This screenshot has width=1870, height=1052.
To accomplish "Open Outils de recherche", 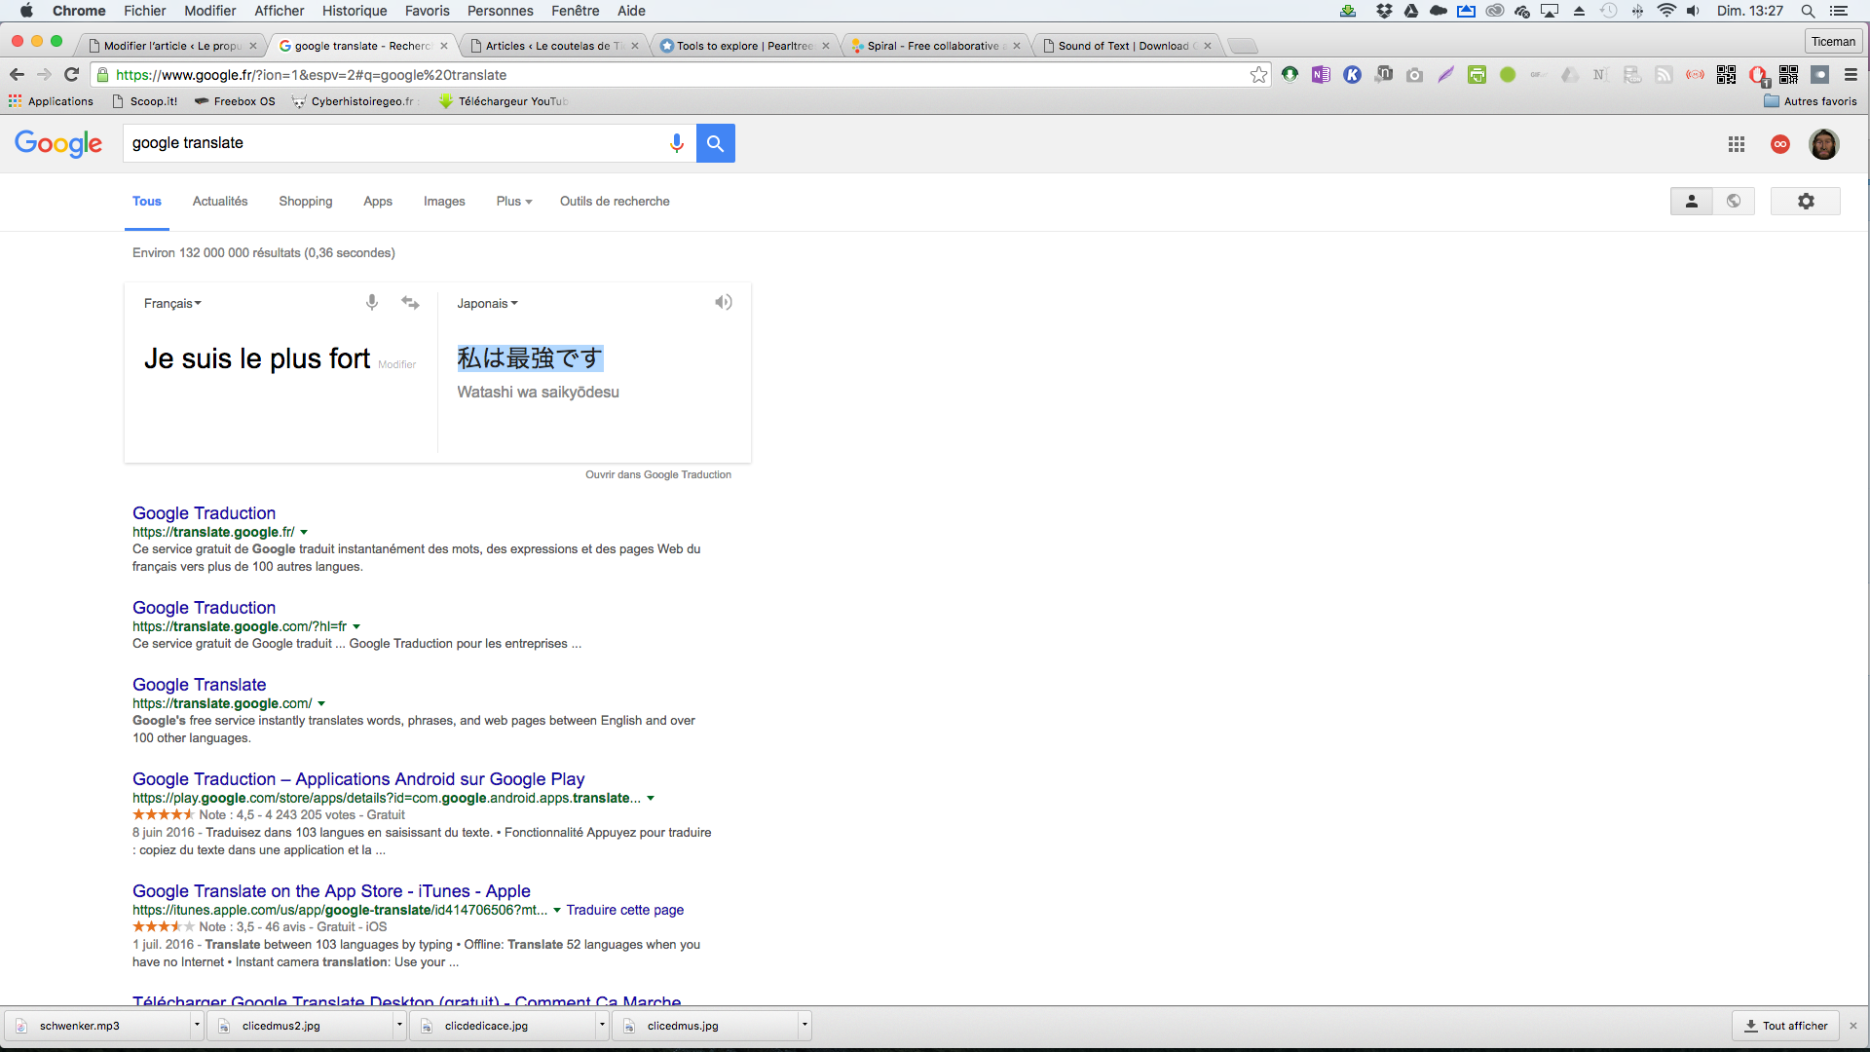I will 615,202.
